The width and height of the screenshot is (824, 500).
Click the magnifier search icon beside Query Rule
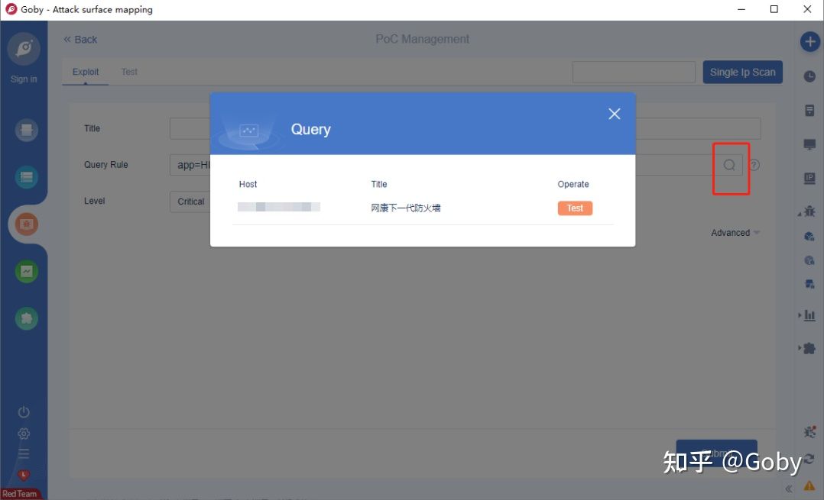729,166
